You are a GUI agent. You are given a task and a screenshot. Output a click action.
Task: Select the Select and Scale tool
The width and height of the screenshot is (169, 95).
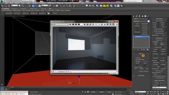pos(40,6)
